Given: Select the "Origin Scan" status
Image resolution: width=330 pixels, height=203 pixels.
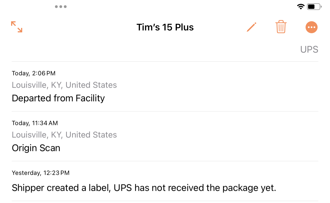Looking at the screenshot, I should (x=36, y=148).
